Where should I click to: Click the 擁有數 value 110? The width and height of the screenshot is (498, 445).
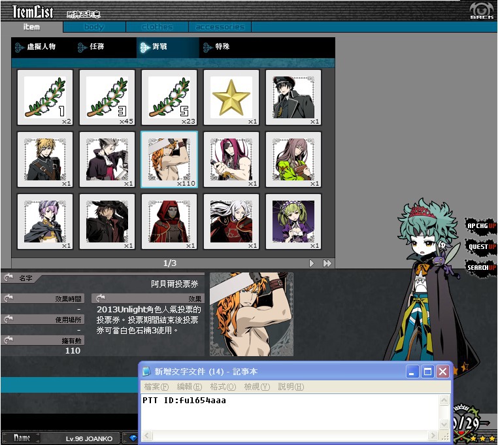[73, 351]
